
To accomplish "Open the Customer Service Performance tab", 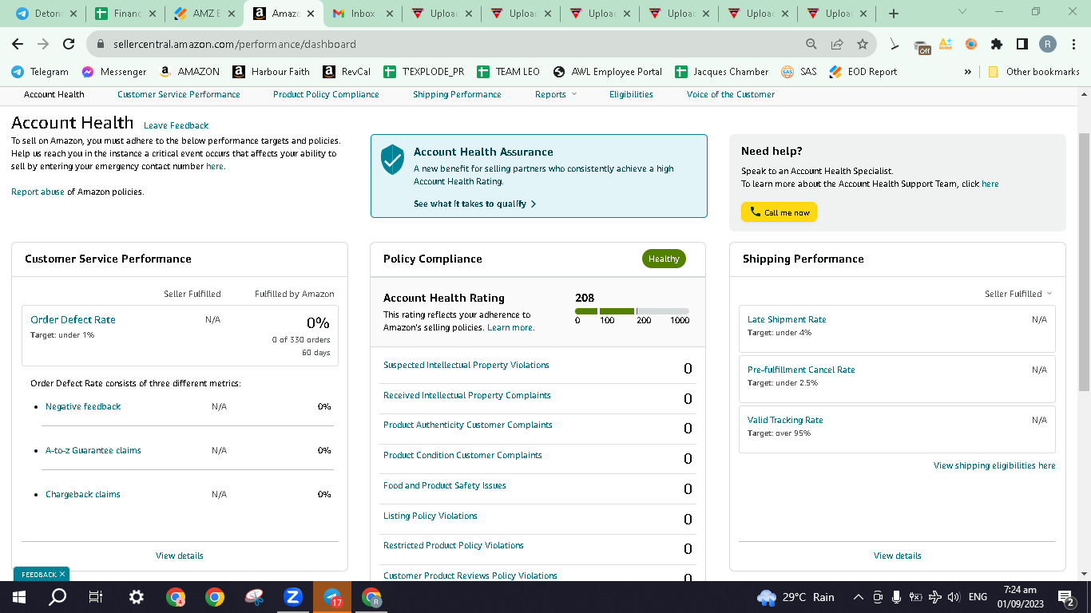I will (x=179, y=94).
